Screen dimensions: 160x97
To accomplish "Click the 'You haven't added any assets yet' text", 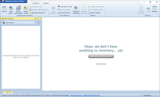I will click(21, 56).
